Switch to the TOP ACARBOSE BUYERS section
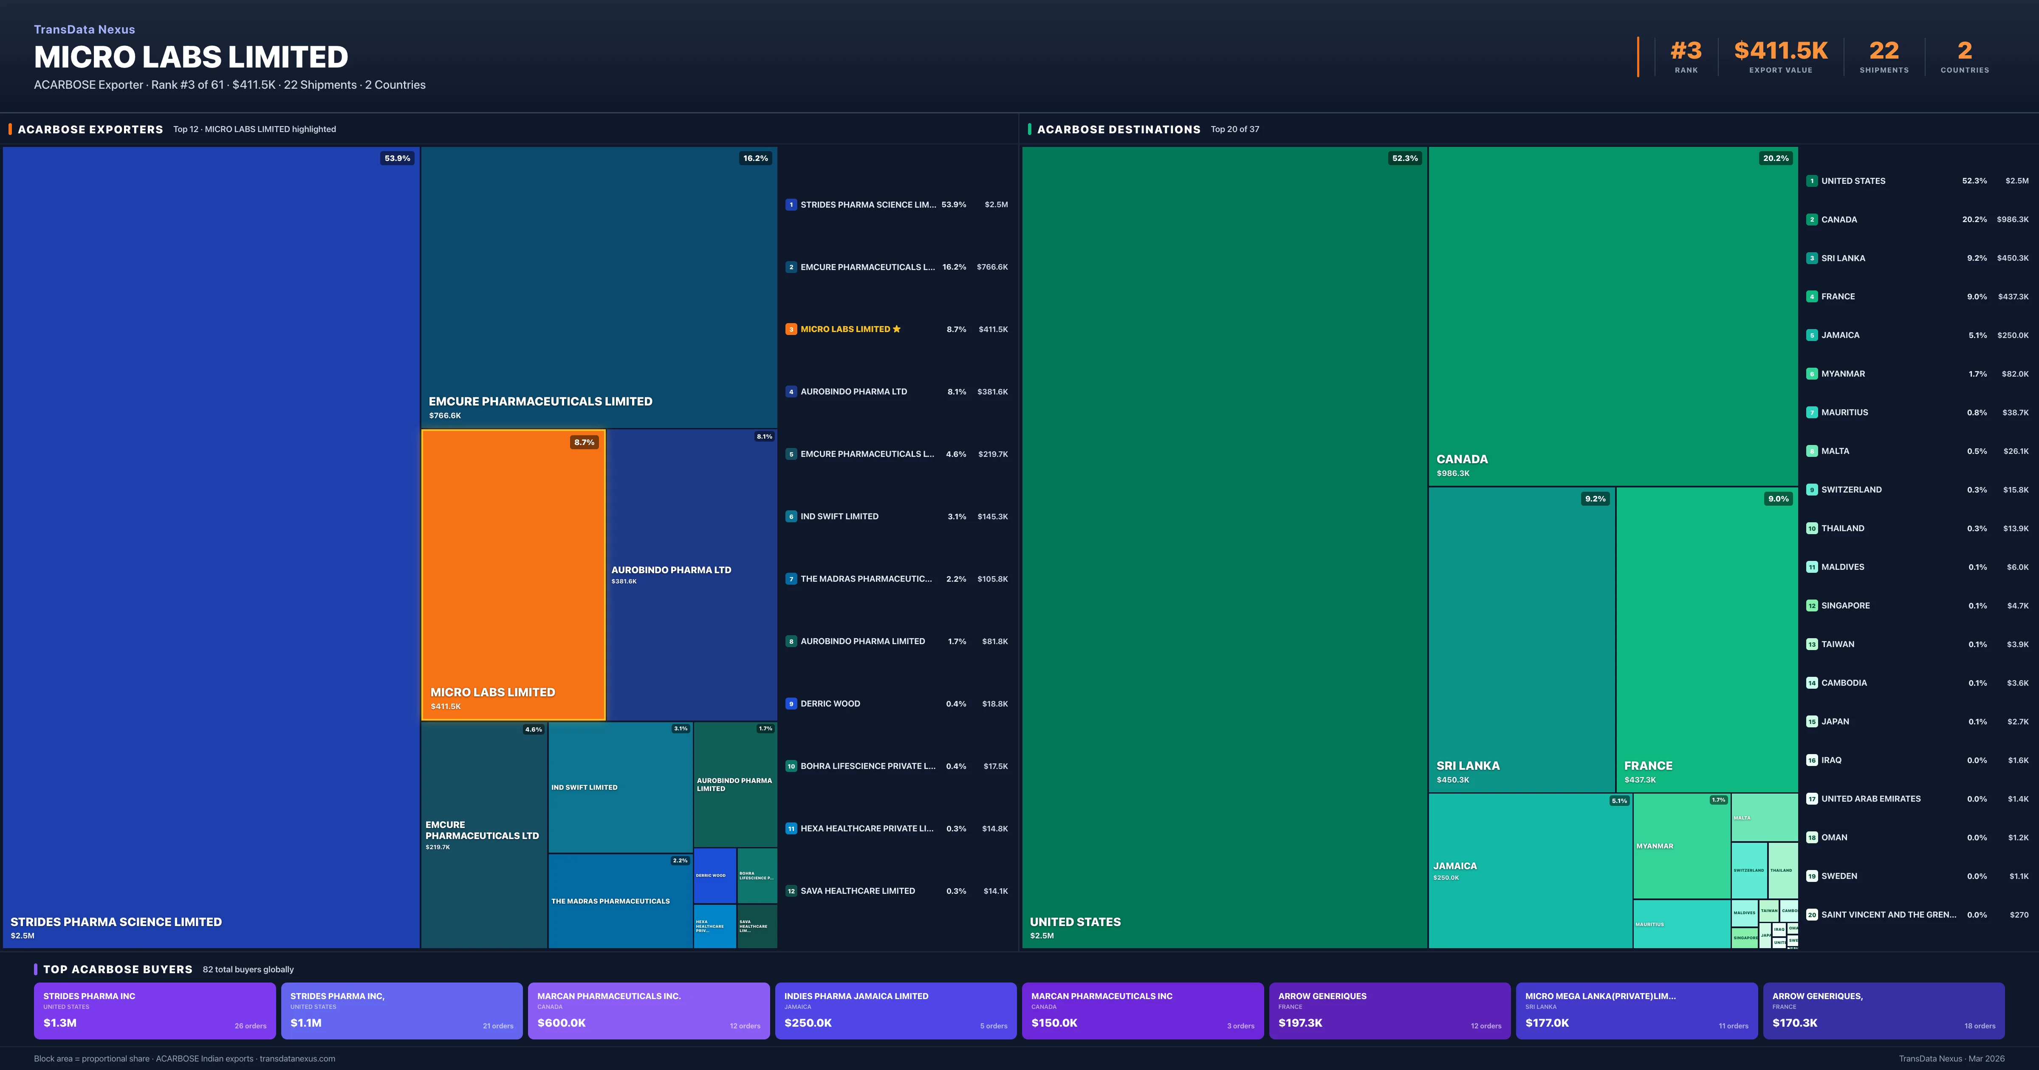 pos(117,969)
